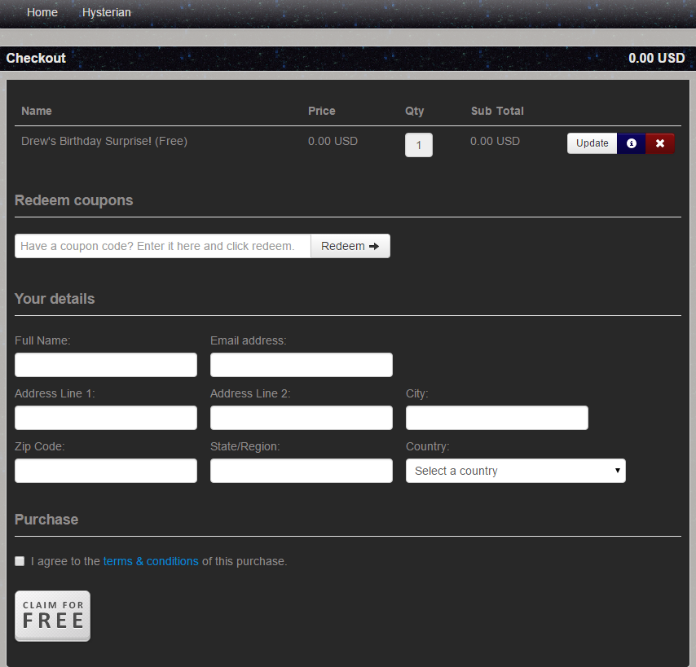Click the Your details heading
Viewport: 696px width, 667px height.
tap(55, 299)
